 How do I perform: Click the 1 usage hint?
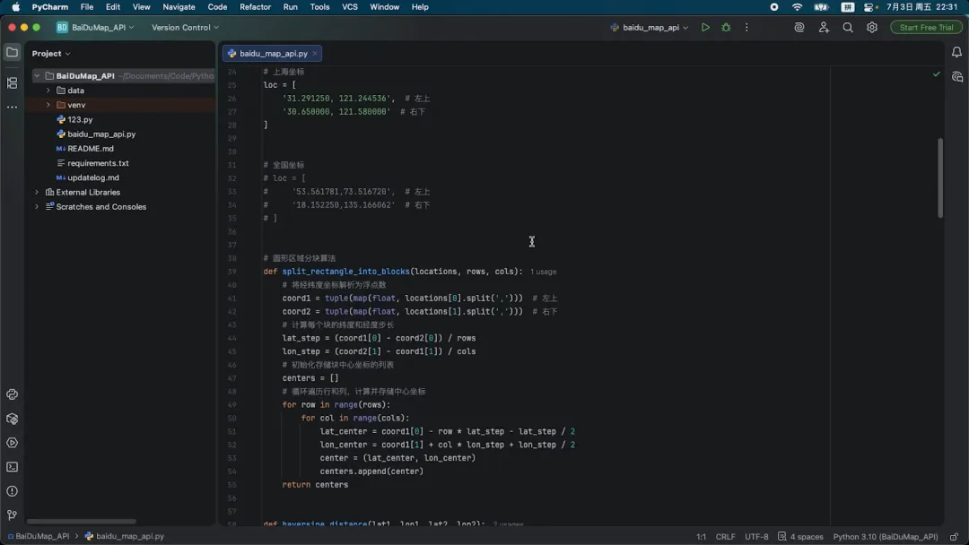click(x=543, y=272)
